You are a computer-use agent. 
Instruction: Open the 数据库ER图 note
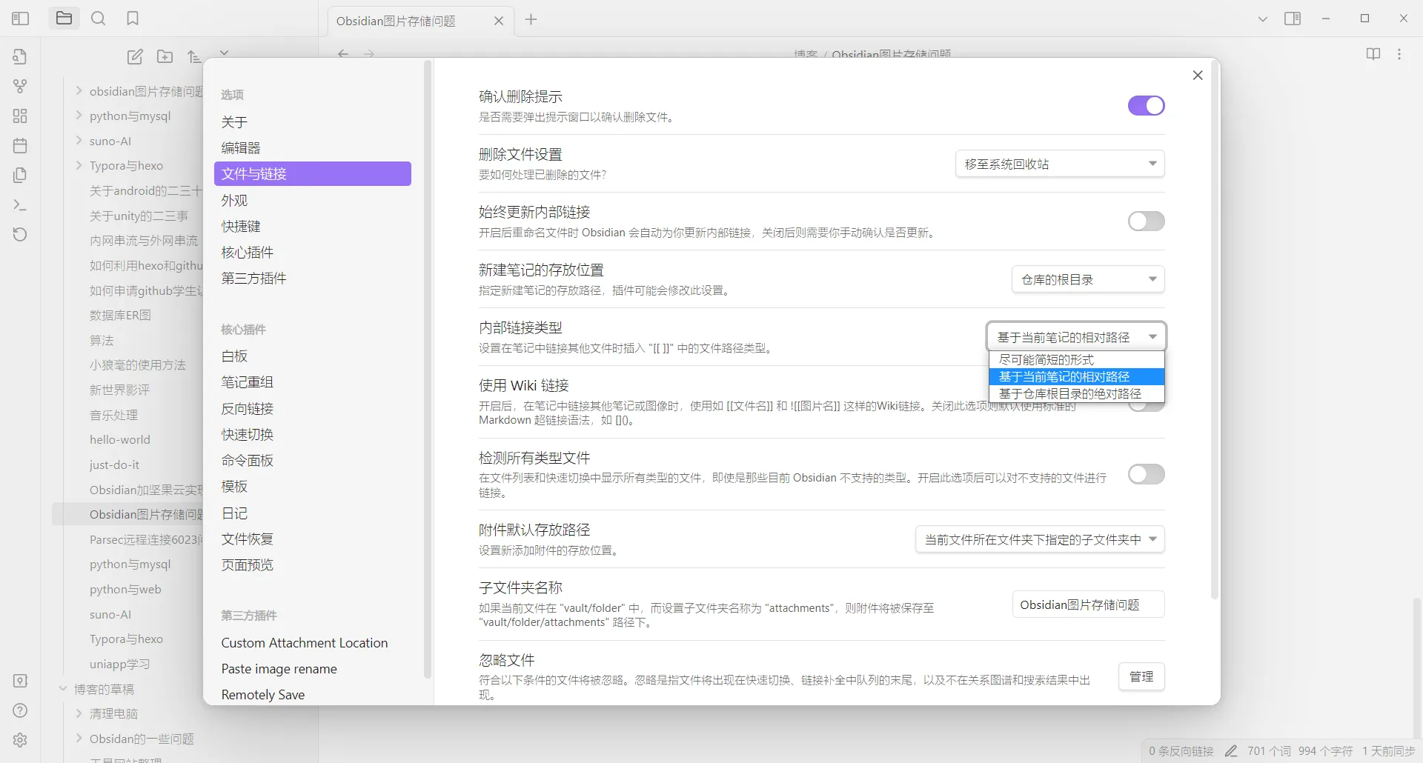(x=120, y=315)
